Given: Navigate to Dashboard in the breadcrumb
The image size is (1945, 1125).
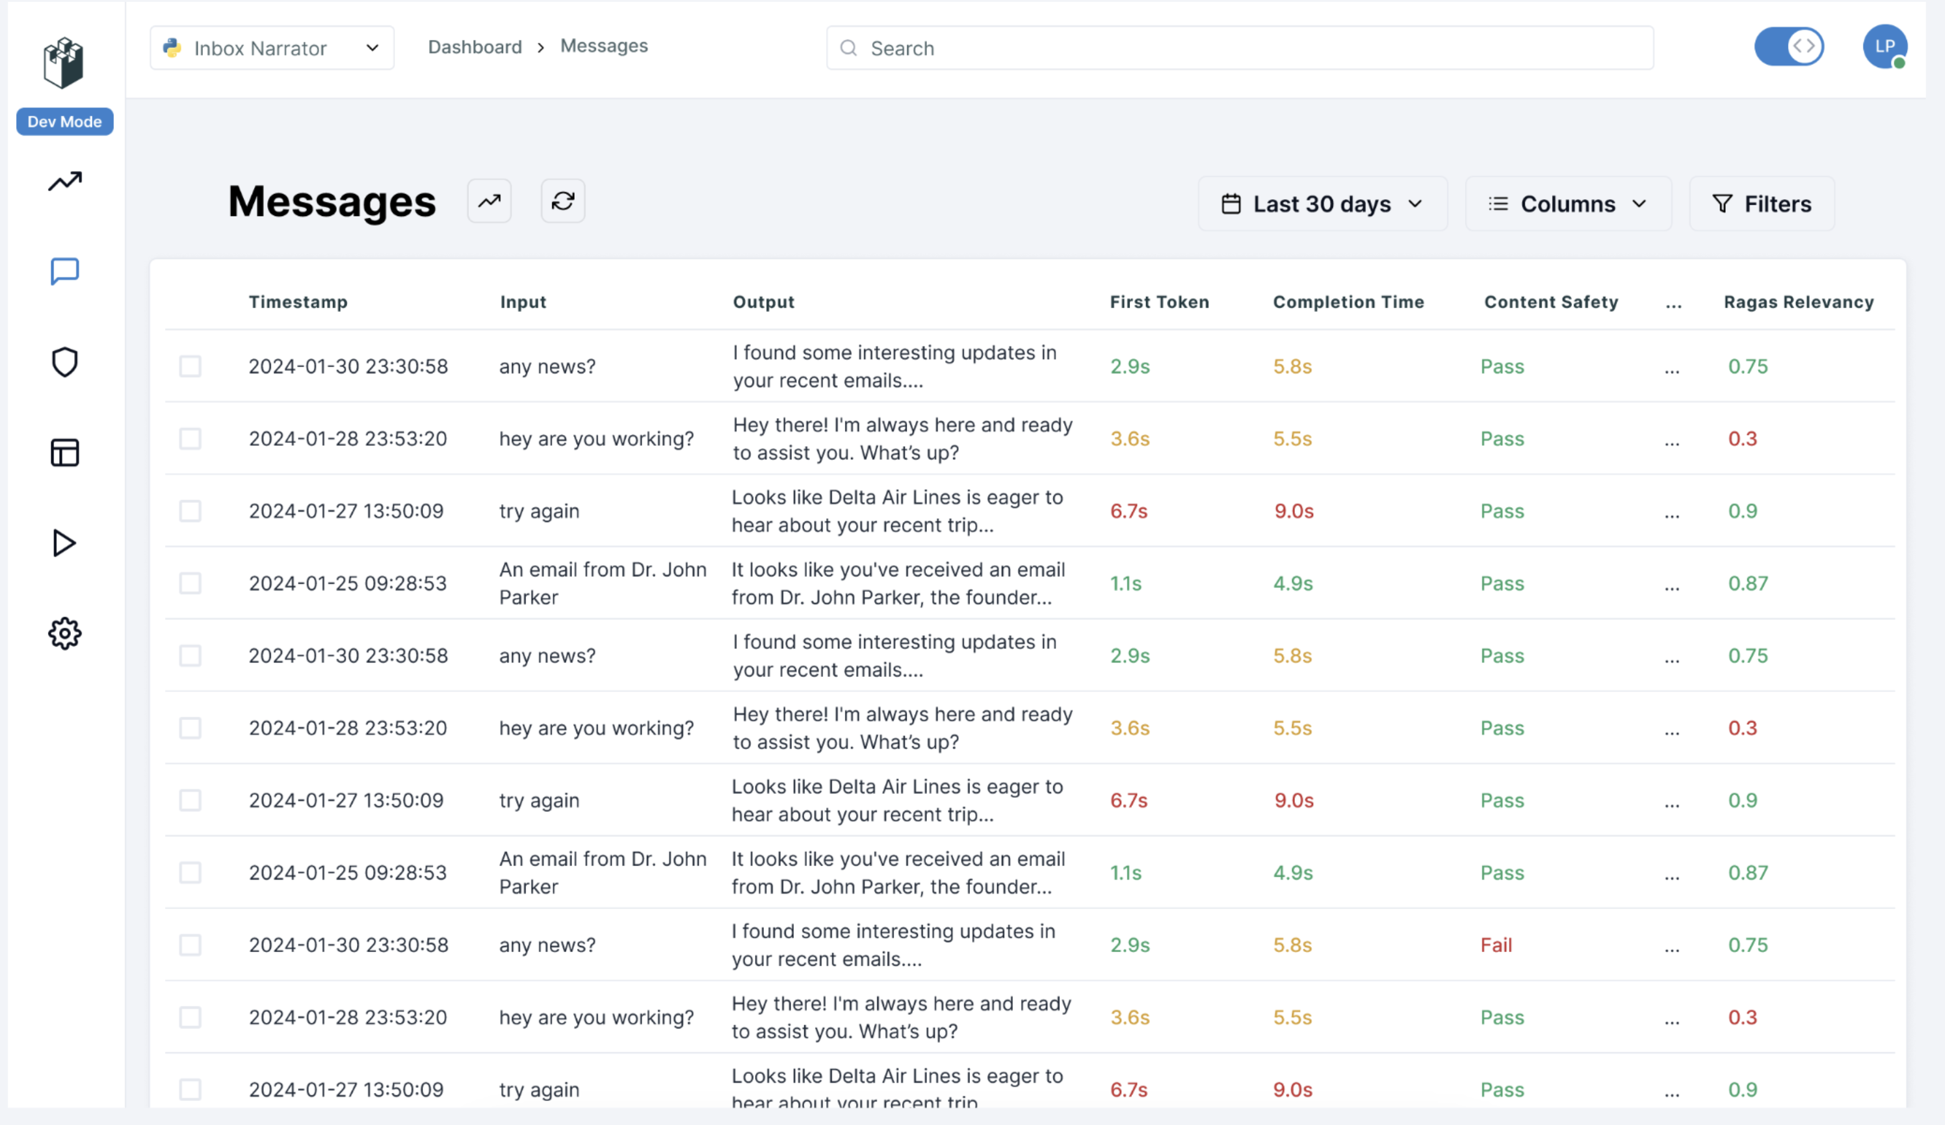Looking at the screenshot, I should [474, 46].
